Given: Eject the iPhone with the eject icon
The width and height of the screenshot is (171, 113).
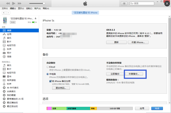Looking at the screenshot, I should [x=36, y=19].
